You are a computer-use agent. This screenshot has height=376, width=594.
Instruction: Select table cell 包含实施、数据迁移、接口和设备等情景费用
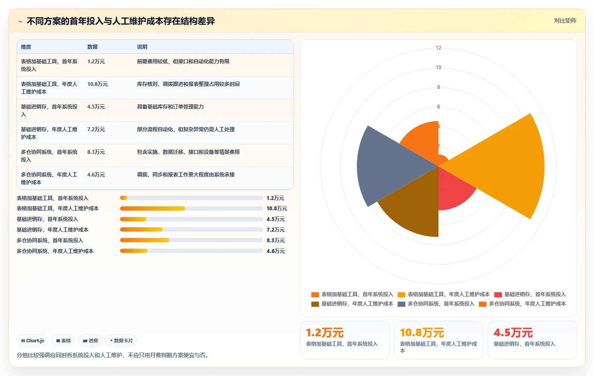pyautogui.click(x=188, y=152)
